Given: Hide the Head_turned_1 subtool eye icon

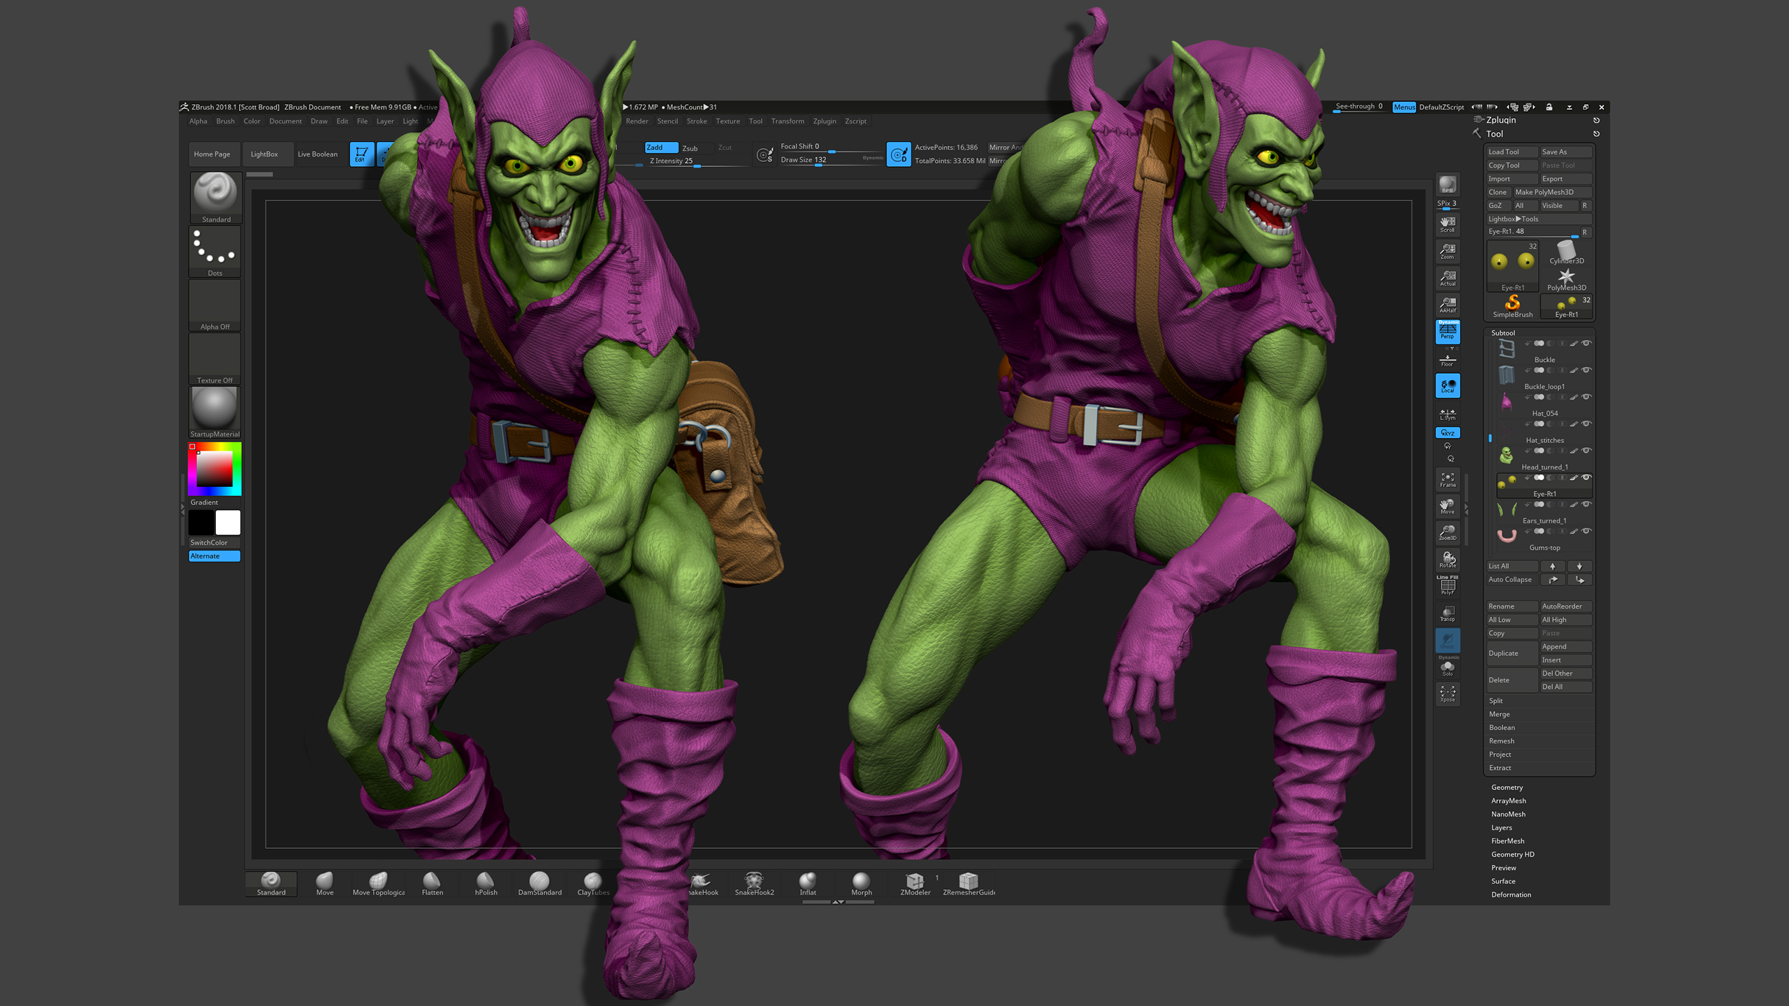Looking at the screenshot, I should (1586, 451).
